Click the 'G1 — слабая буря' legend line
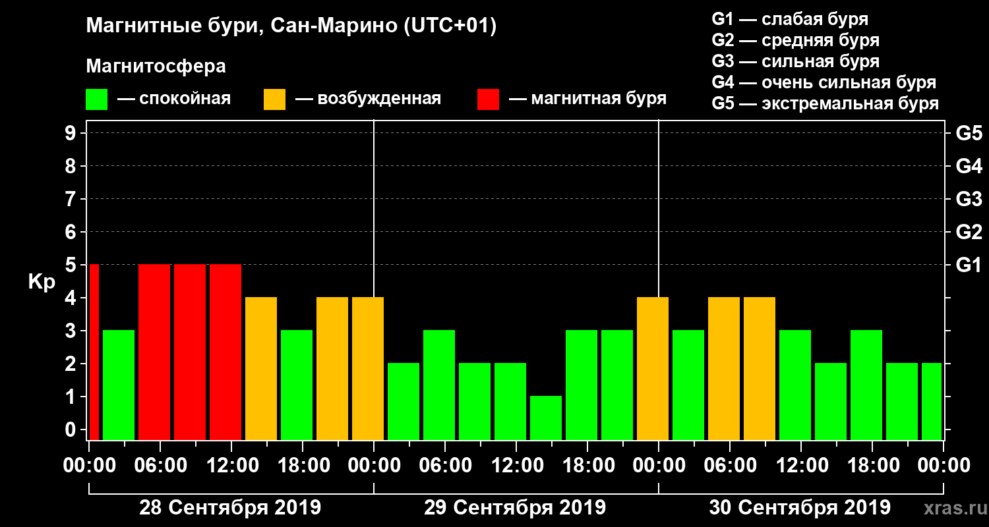The height and width of the screenshot is (527, 989). point(790,18)
